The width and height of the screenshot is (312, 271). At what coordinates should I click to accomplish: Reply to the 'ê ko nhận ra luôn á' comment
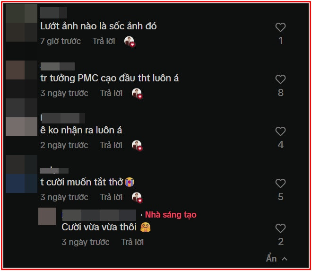tap(111, 145)
